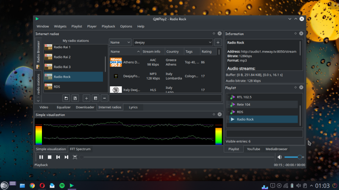Open the Help menu
This screenshot has width=339, height=190.
click(x=141, y=26)
